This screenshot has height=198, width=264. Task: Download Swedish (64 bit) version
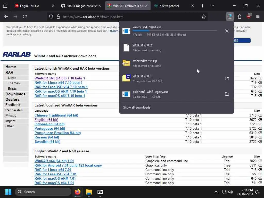point(47,142)
